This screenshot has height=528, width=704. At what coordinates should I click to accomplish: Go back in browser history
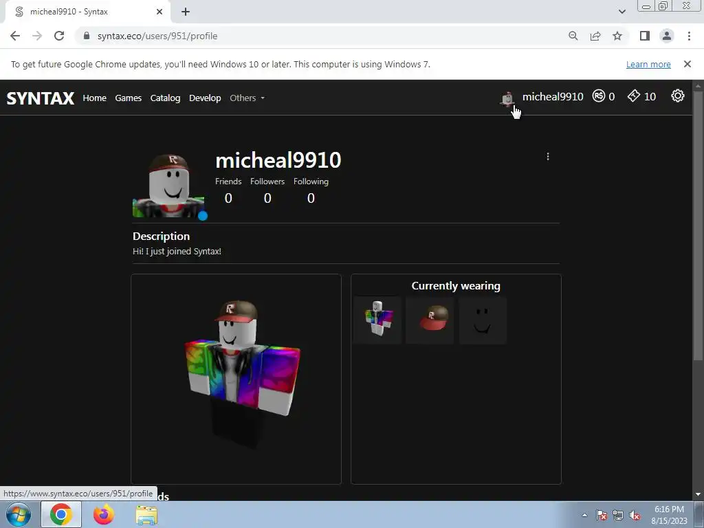coord(15,36)
